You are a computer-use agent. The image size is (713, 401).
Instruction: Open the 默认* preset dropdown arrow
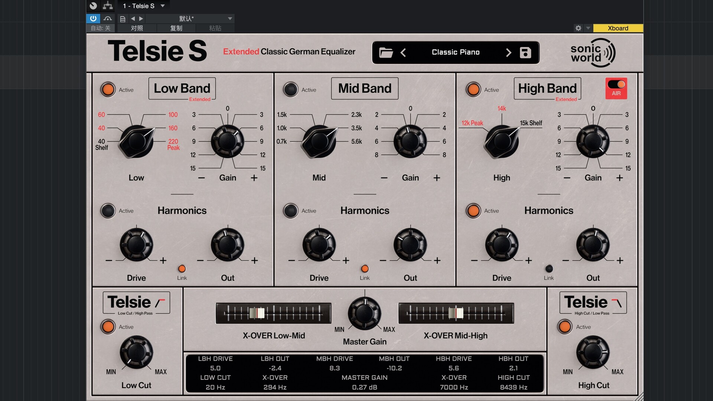230,19
